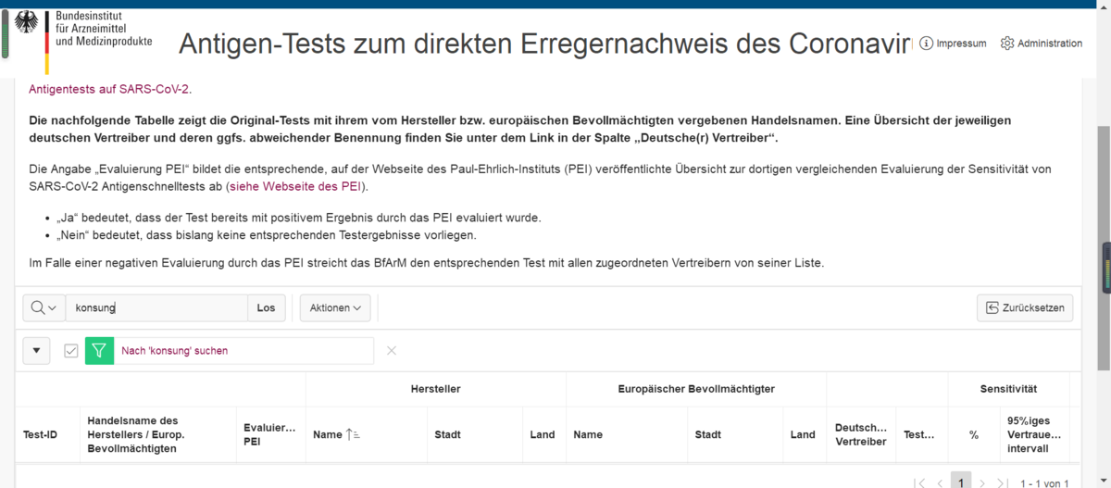This screenshot has width=1111, height=488.
Task: Uncheck the 'konsung' filter checkbox
Action: pos(71,351)
